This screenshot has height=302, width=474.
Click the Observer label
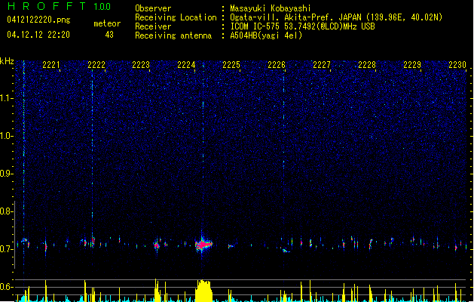153,8
